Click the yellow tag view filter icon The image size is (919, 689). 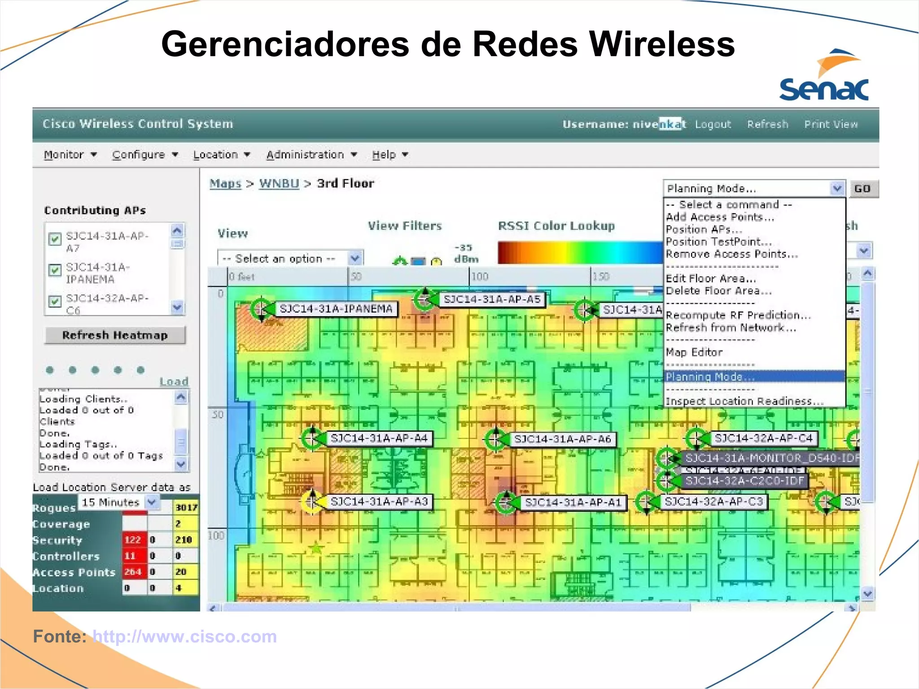436,262
